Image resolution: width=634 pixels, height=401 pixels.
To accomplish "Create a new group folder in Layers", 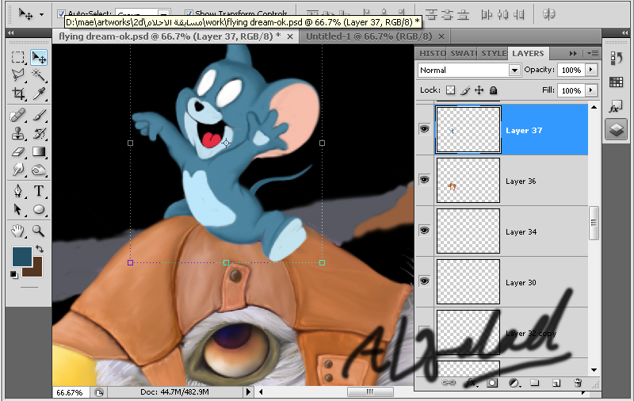I will tap(534, 383).
